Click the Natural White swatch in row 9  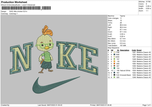tap(114, 70)
